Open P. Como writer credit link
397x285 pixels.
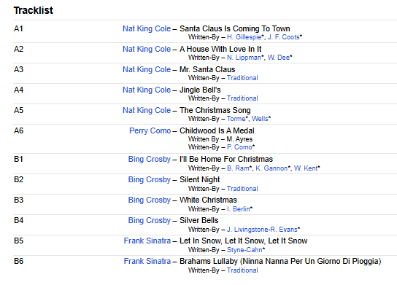click(x=239, y=147)
